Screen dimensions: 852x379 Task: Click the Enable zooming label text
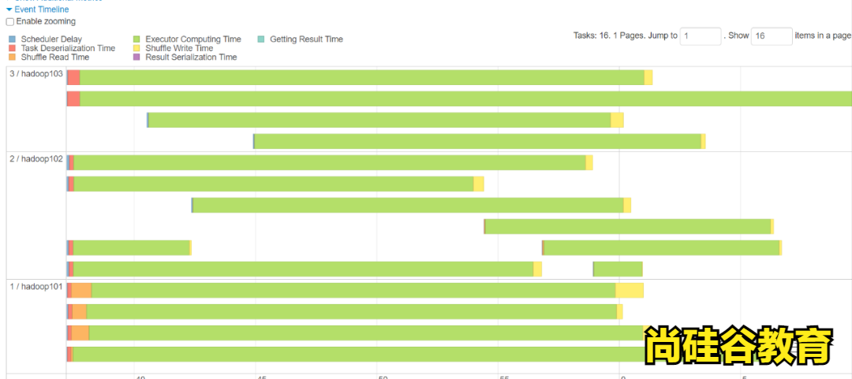tap(46, 21)
